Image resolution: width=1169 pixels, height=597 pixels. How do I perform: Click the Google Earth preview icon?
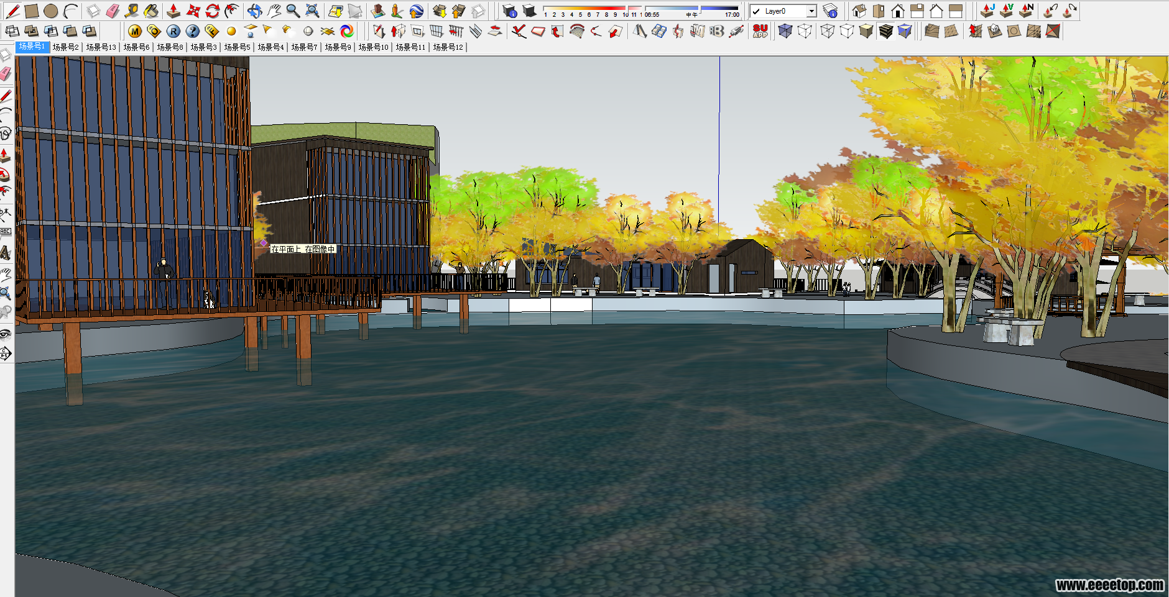click(416, 11)
